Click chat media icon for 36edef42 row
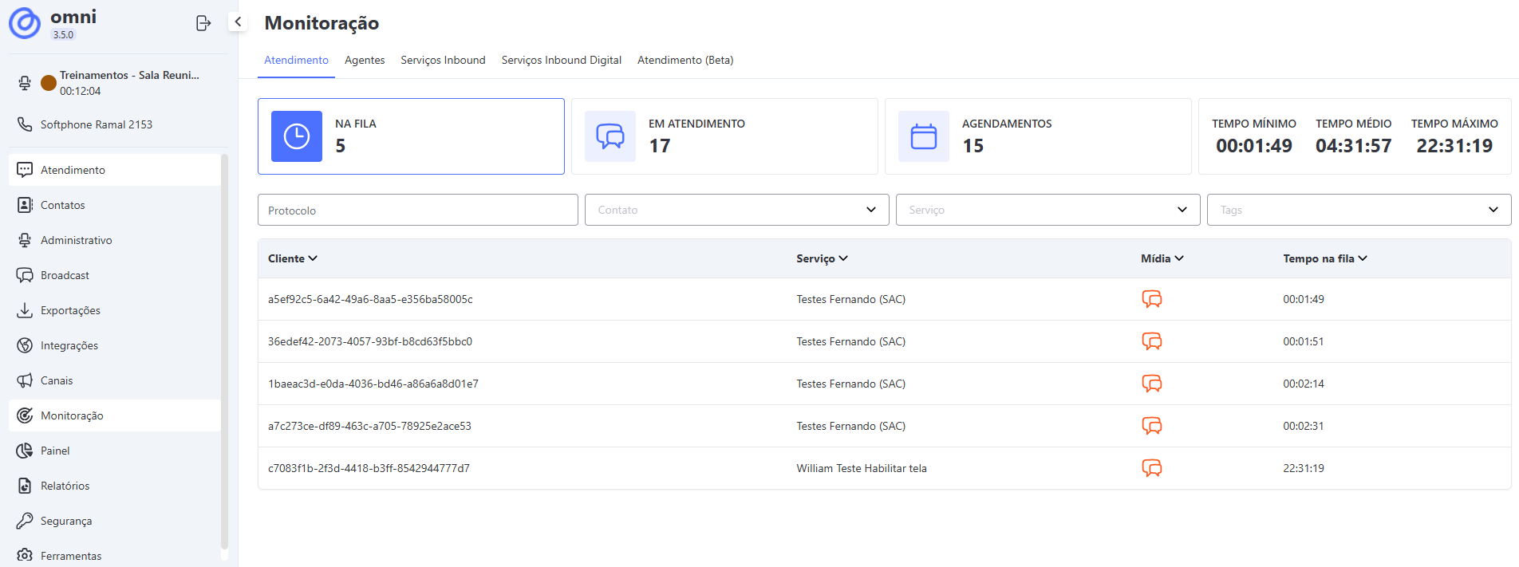Viewport: 1519px width, 567px height. 1152,341
